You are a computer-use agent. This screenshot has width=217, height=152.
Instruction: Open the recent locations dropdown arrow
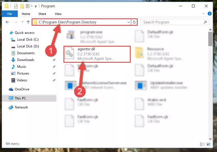click(x=22, y=22)
